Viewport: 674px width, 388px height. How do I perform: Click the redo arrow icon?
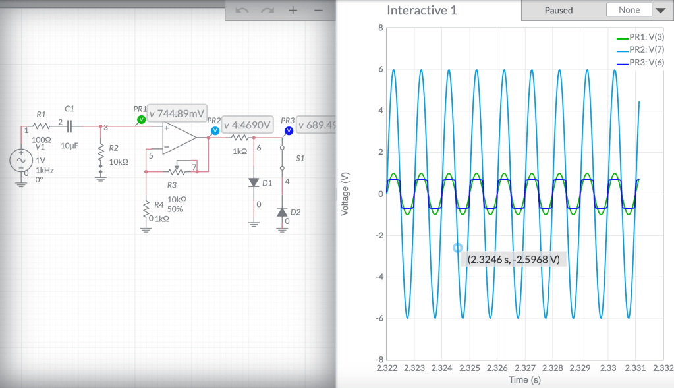pyautogui.click(x=267, y=11)
